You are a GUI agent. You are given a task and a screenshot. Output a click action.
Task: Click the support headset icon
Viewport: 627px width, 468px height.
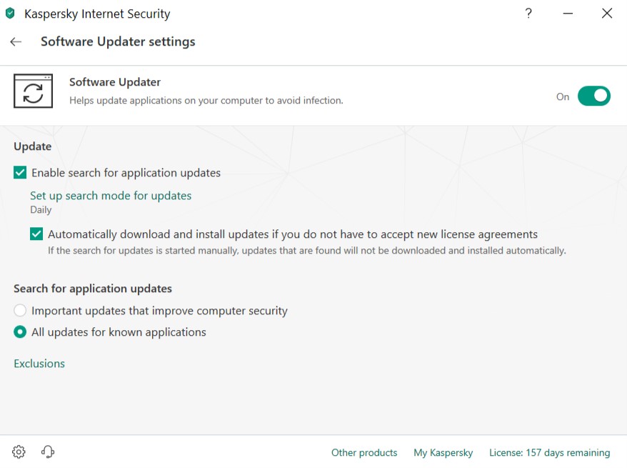pos(48,452)
